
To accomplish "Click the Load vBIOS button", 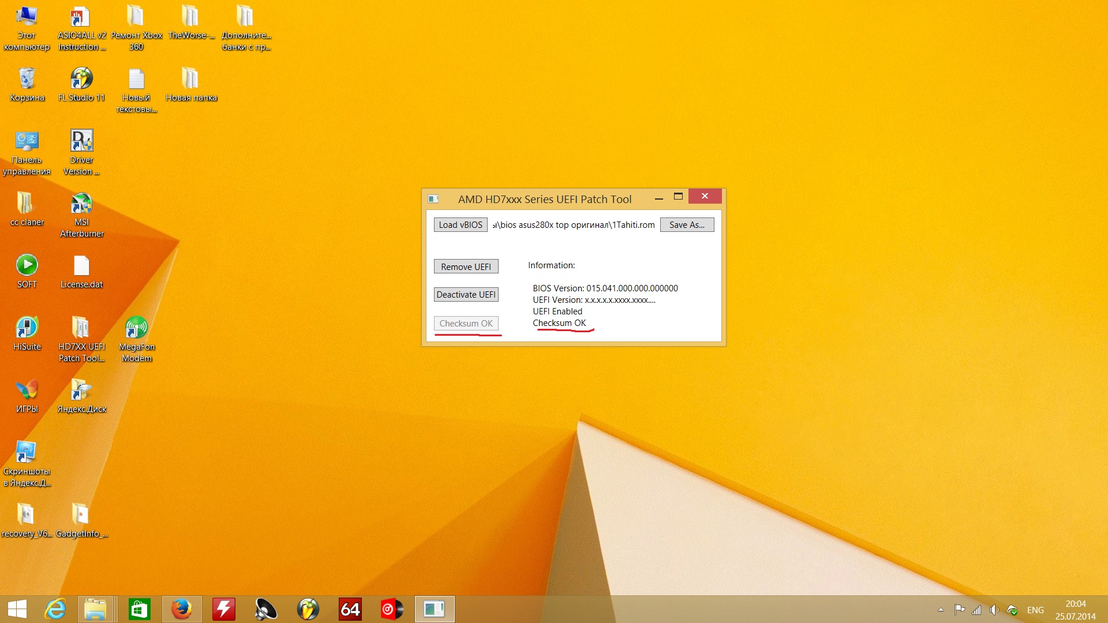I will [460, 225].
